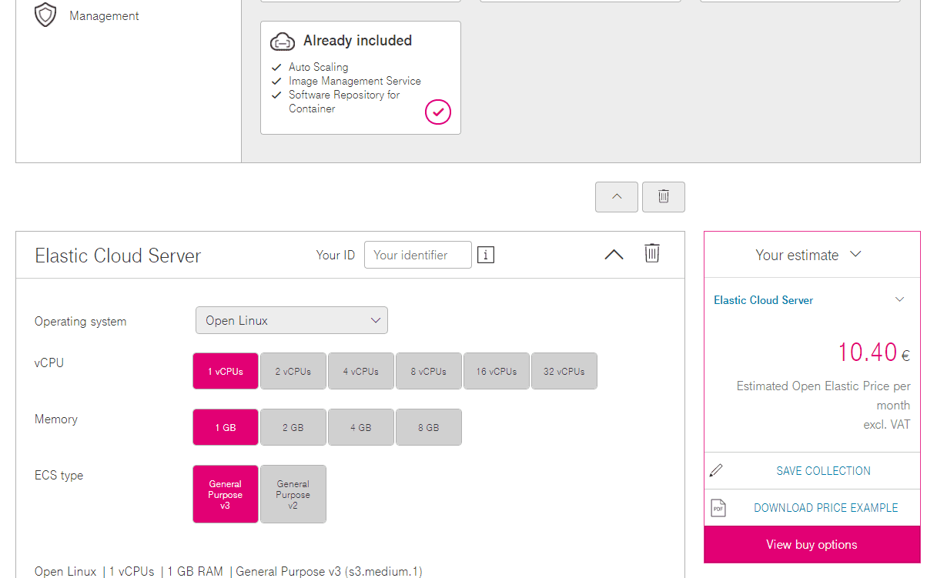Viewport: 927px width, 578px height.
Task: Select 8 GB memory option
Action: click(x=429, y=427)
